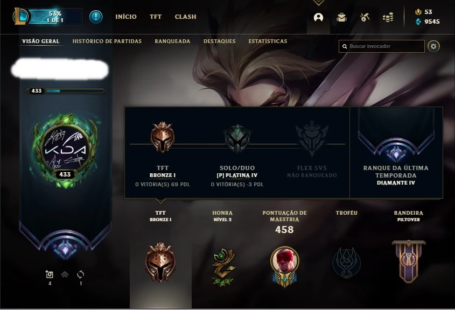
Task: Click the double chevron boost icon
Action: point(65,274)
